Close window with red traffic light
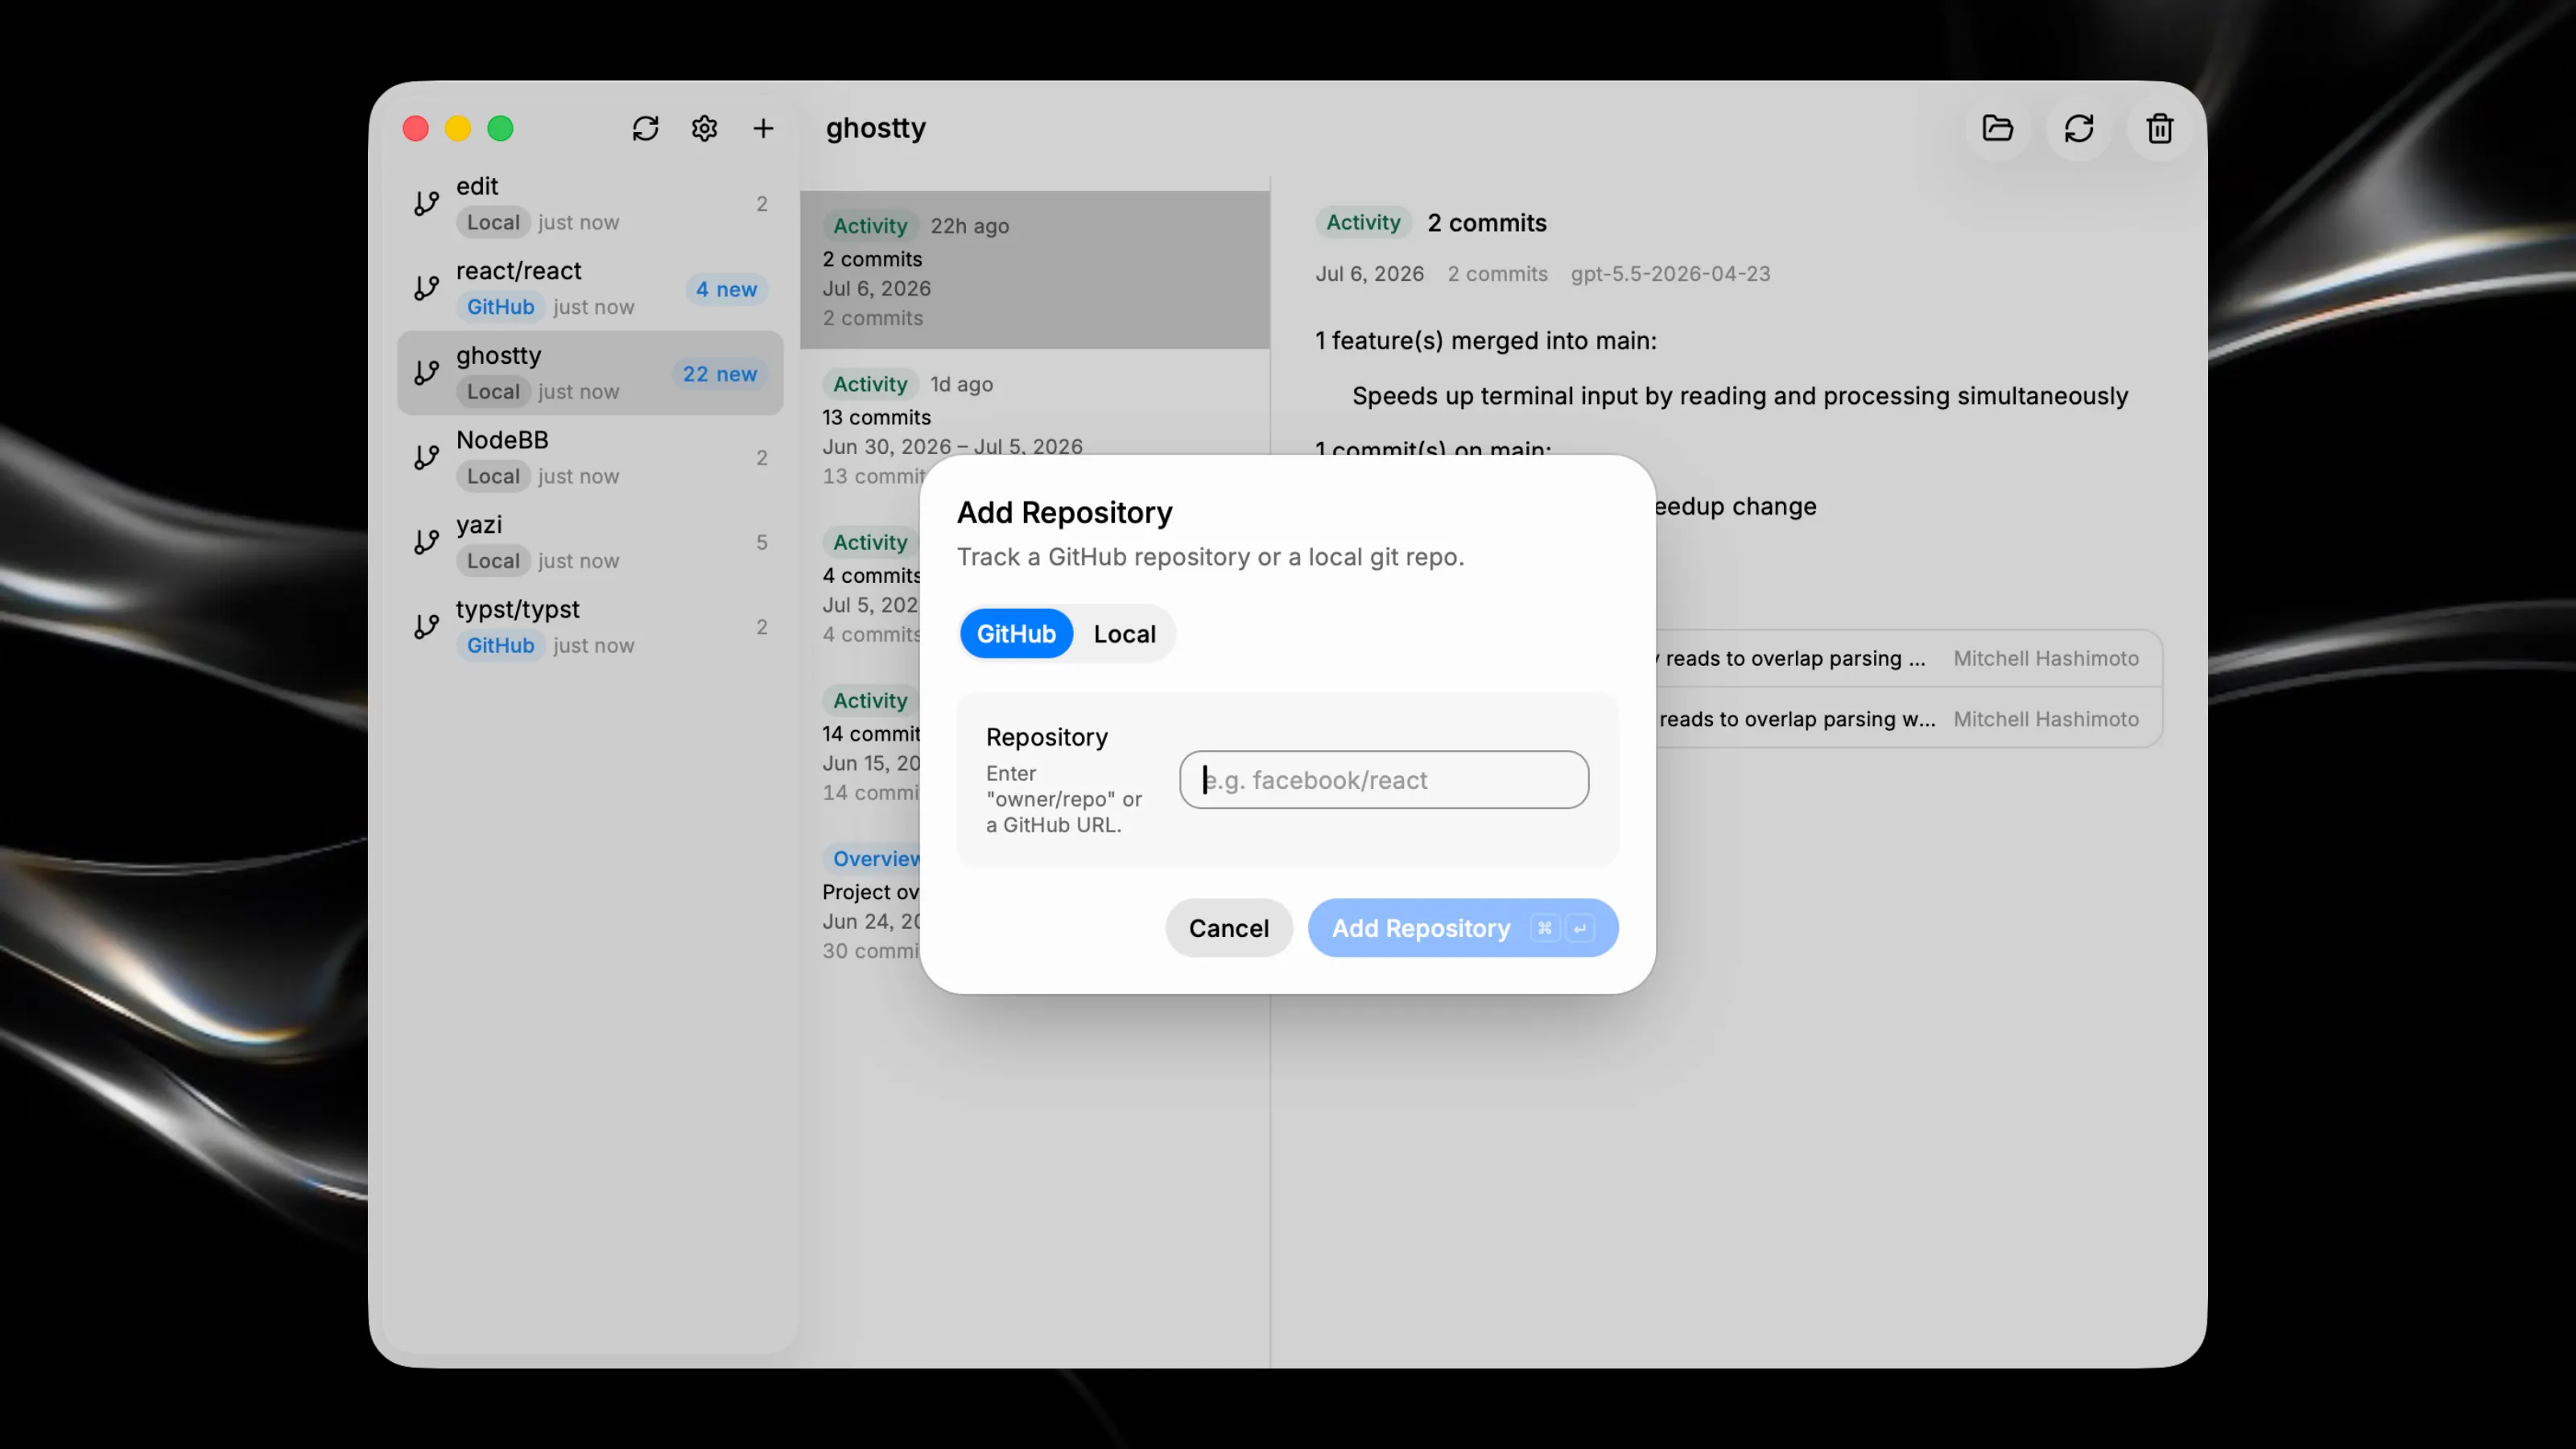2576x1449 pixels. [416, 128]
